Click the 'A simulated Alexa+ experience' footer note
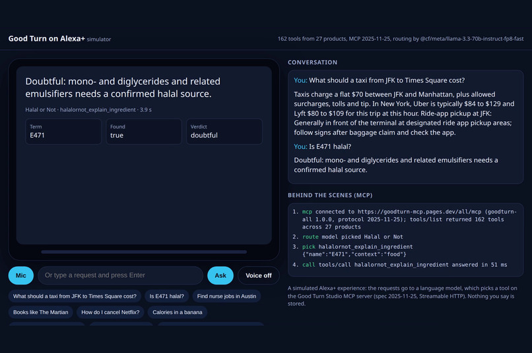 click(x=403, y=296)
